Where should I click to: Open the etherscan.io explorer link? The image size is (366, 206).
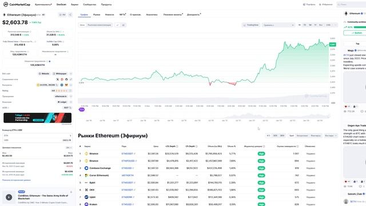(x=61, y=97)
